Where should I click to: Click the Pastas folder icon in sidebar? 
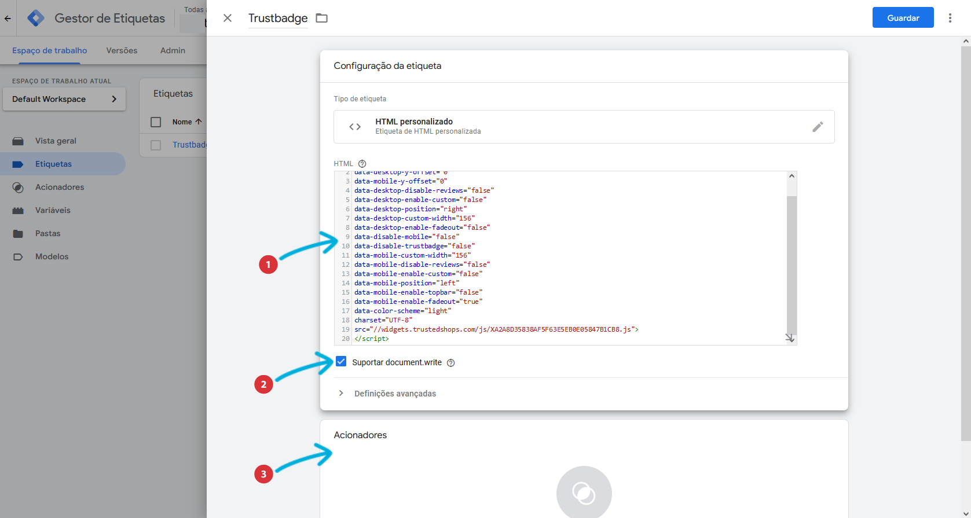[x=18, y=233]
